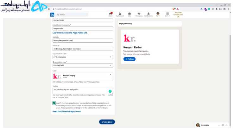Open the Home feed icon
This screenshot has width=234, height=129.
[111, 15]
